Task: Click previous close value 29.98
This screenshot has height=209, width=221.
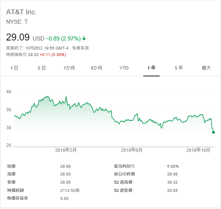Action: [x=172, y=174]
